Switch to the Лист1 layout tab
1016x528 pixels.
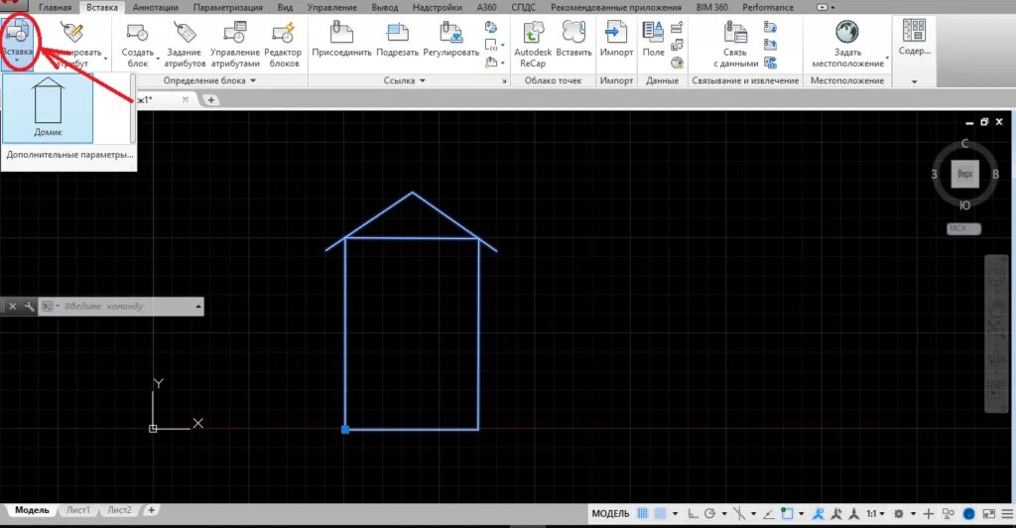point(78,510)
